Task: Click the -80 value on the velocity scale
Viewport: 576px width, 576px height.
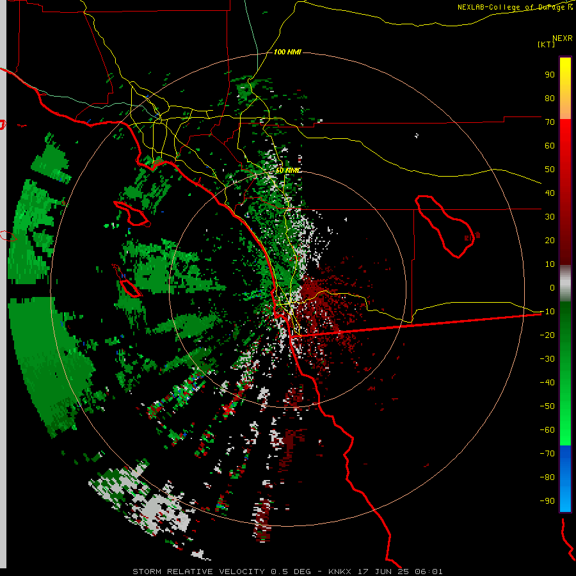Action: coord(547,477)
